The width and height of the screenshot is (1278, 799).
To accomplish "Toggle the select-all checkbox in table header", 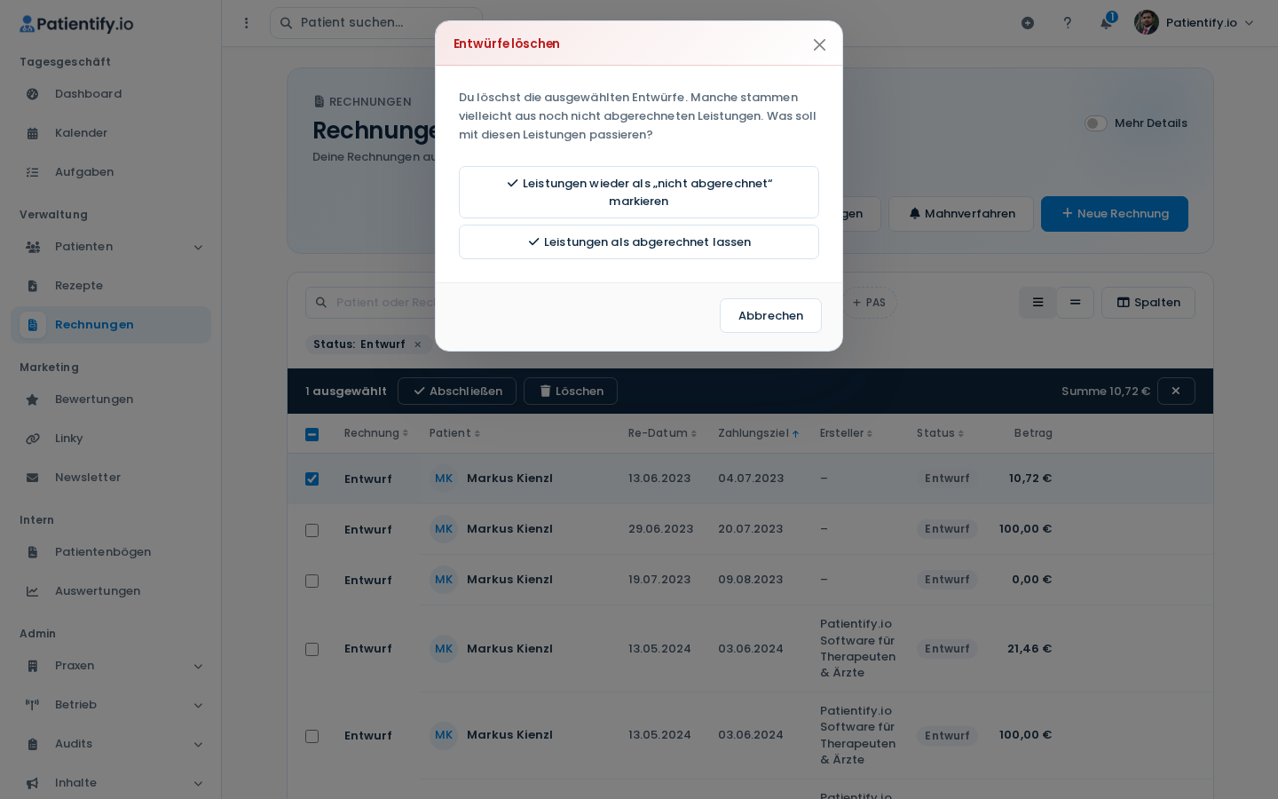I will click(x=312, y=434).
